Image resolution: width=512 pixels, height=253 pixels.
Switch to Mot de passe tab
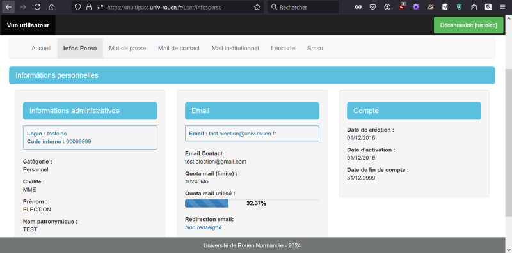[x=127, y=49]
